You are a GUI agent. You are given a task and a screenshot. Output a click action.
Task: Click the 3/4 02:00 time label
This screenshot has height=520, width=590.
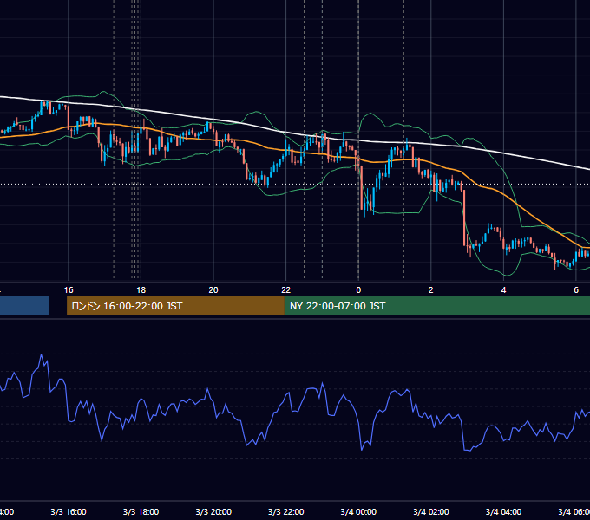431,511
